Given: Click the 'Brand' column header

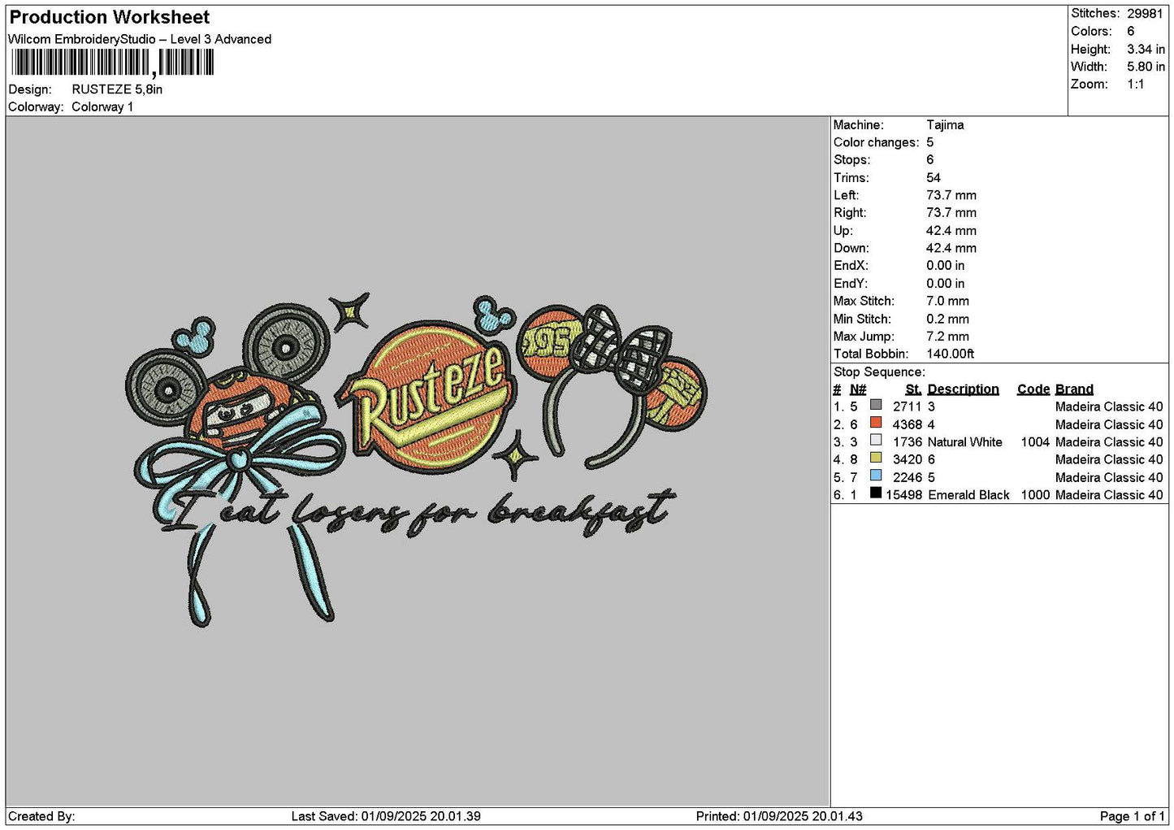Looking at the screenshot, I should tap(1074, 389).
